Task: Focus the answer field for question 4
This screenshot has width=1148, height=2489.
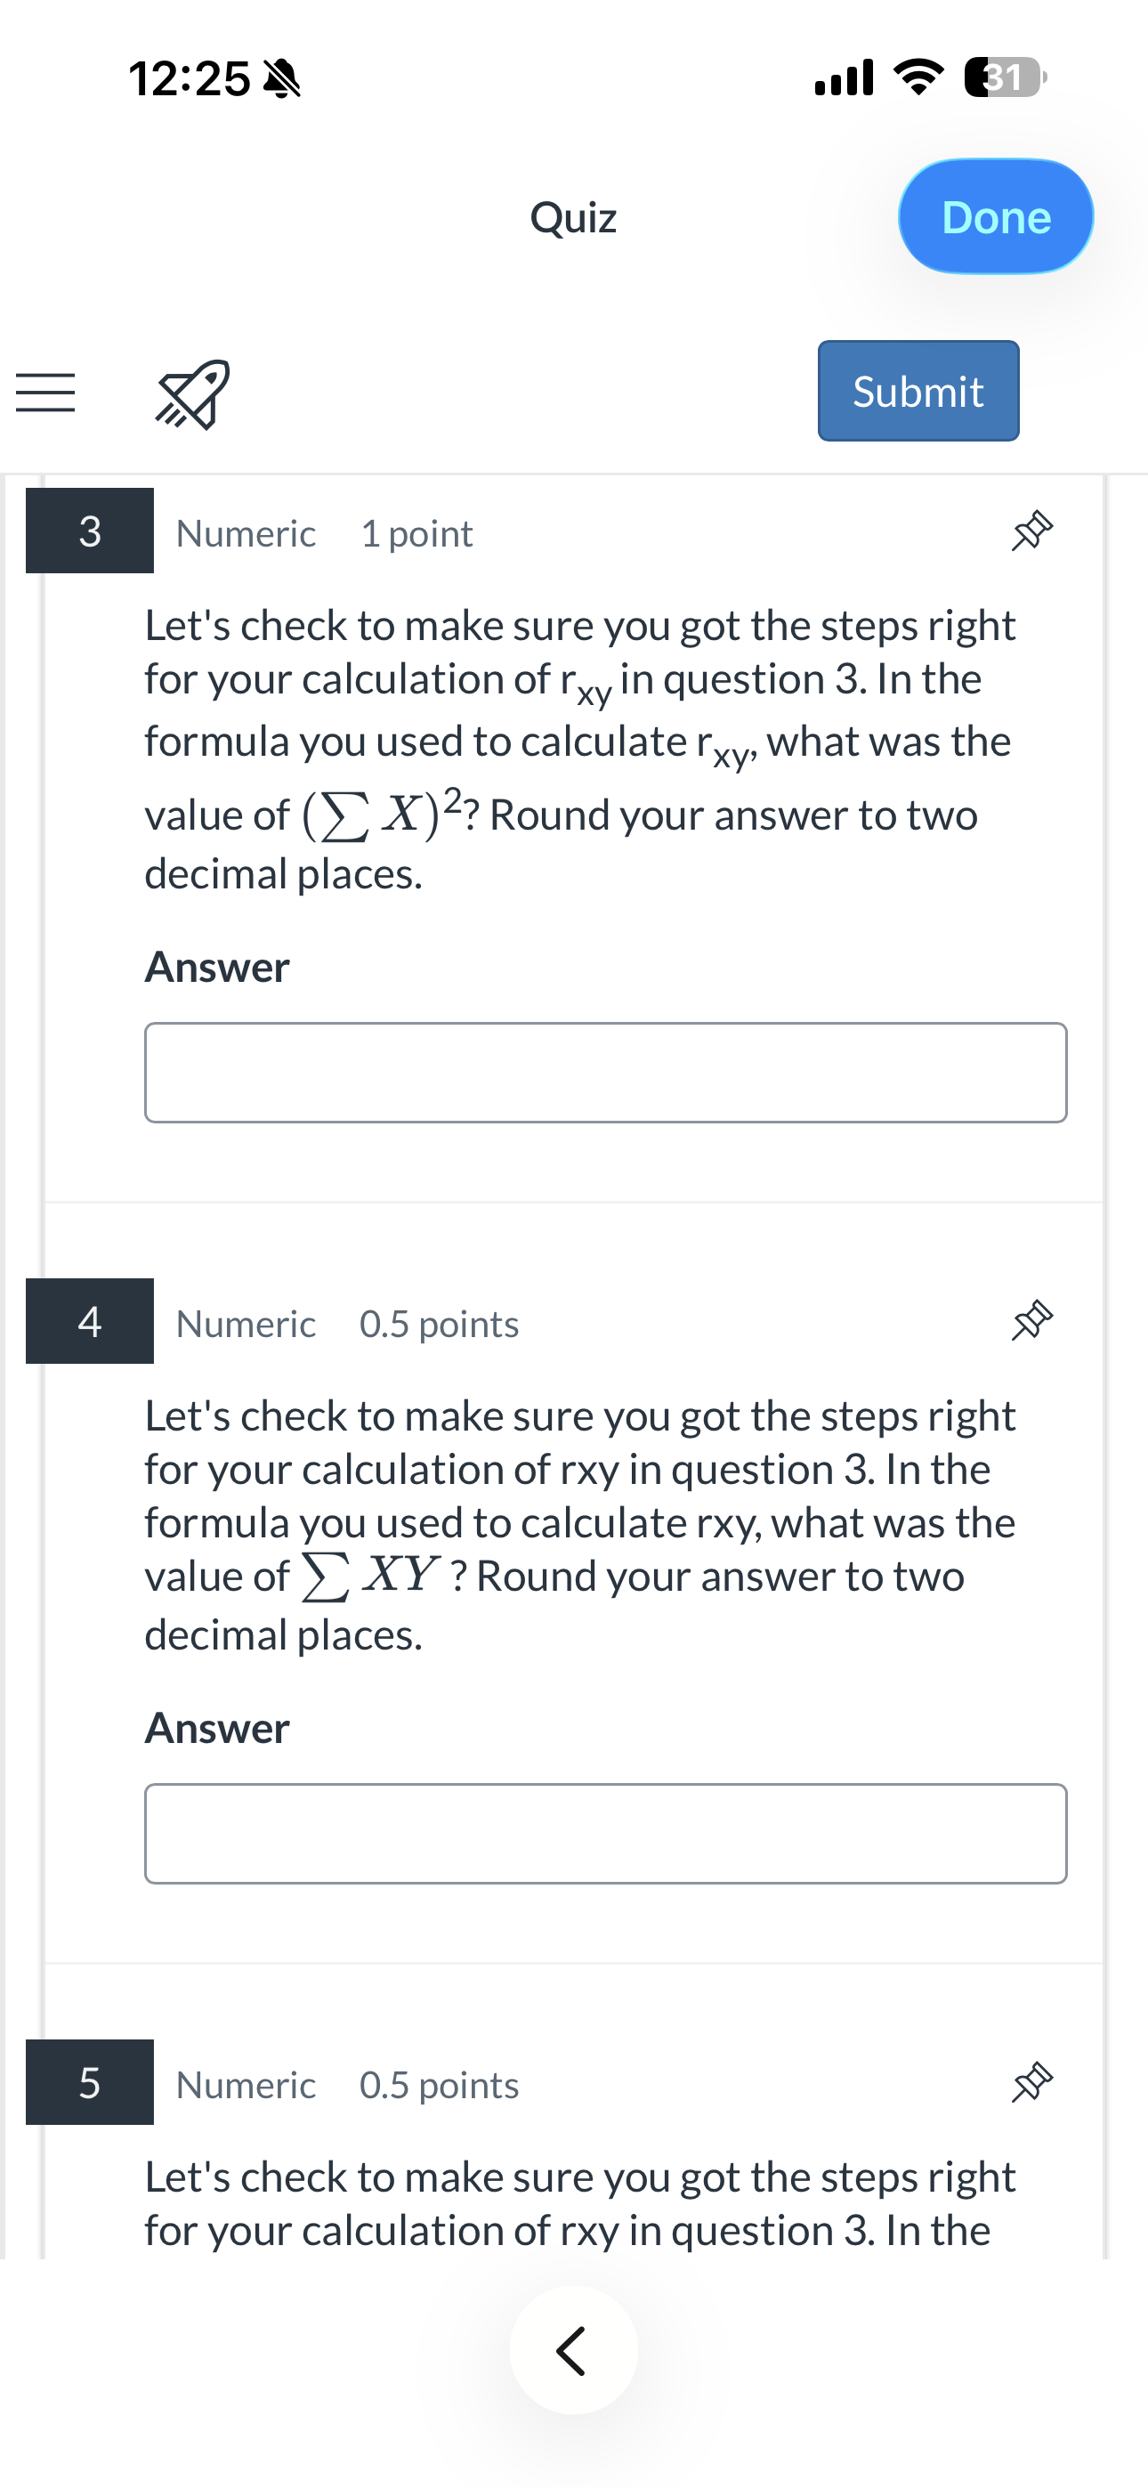Action: (x=606, y=1834)
